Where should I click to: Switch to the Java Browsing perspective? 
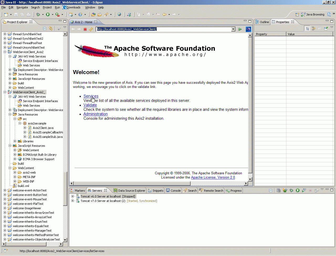pyautogui.click(x=313, y=14)
